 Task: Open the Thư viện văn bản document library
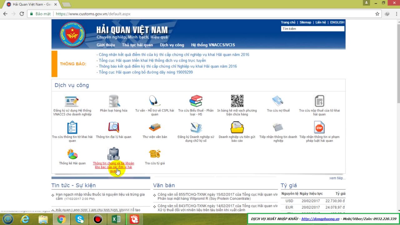154,127
